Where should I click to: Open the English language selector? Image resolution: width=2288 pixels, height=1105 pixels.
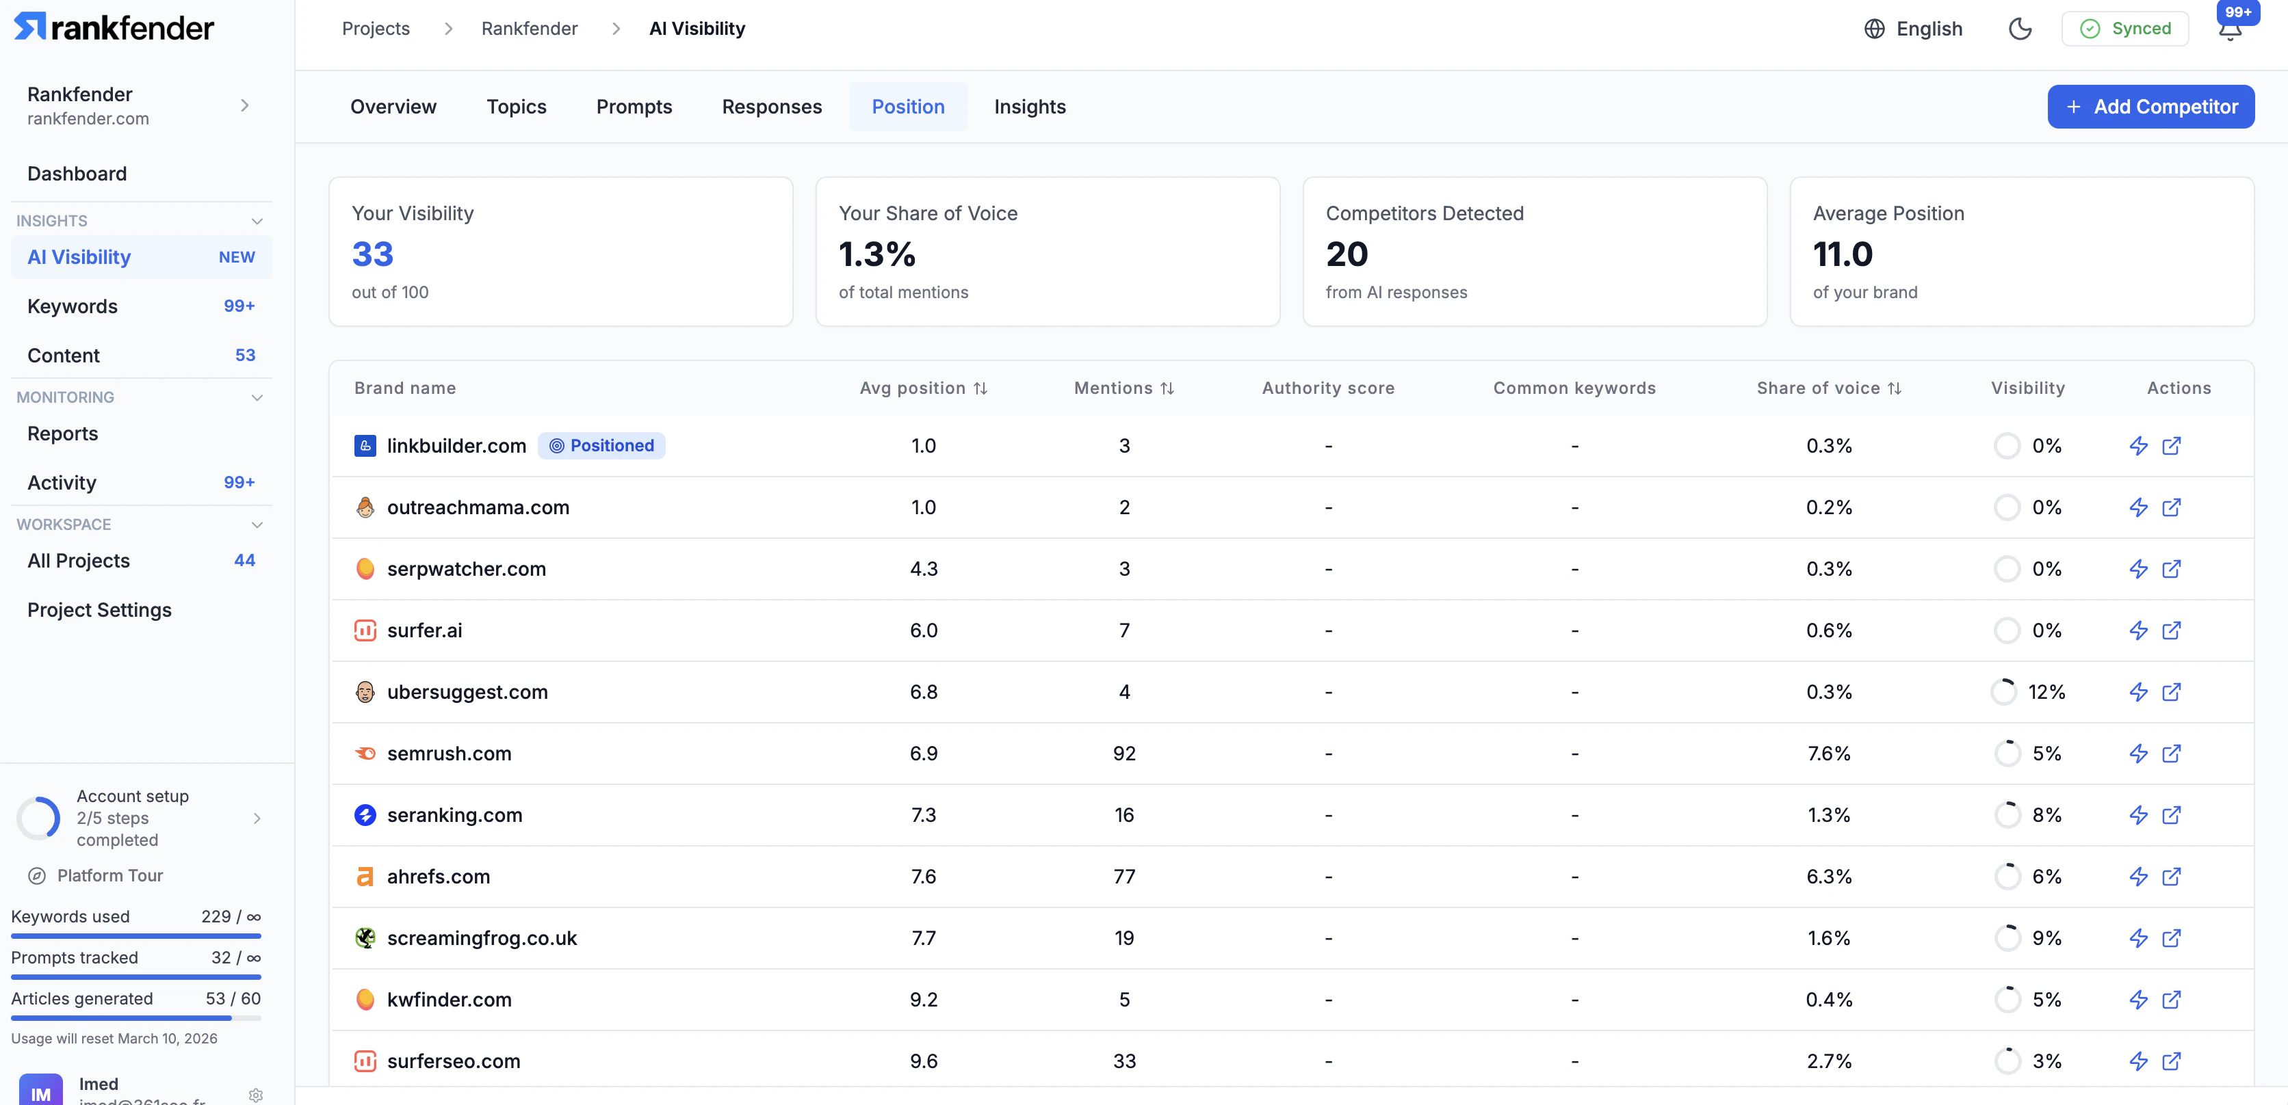point(1912,29)
